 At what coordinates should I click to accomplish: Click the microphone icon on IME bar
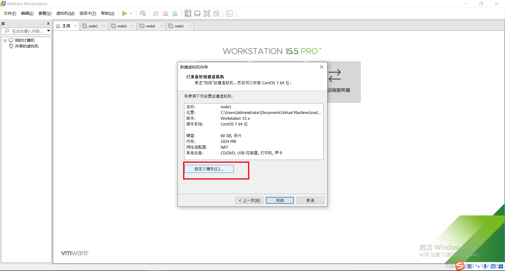pyautogui.click(x=485, y=266)
